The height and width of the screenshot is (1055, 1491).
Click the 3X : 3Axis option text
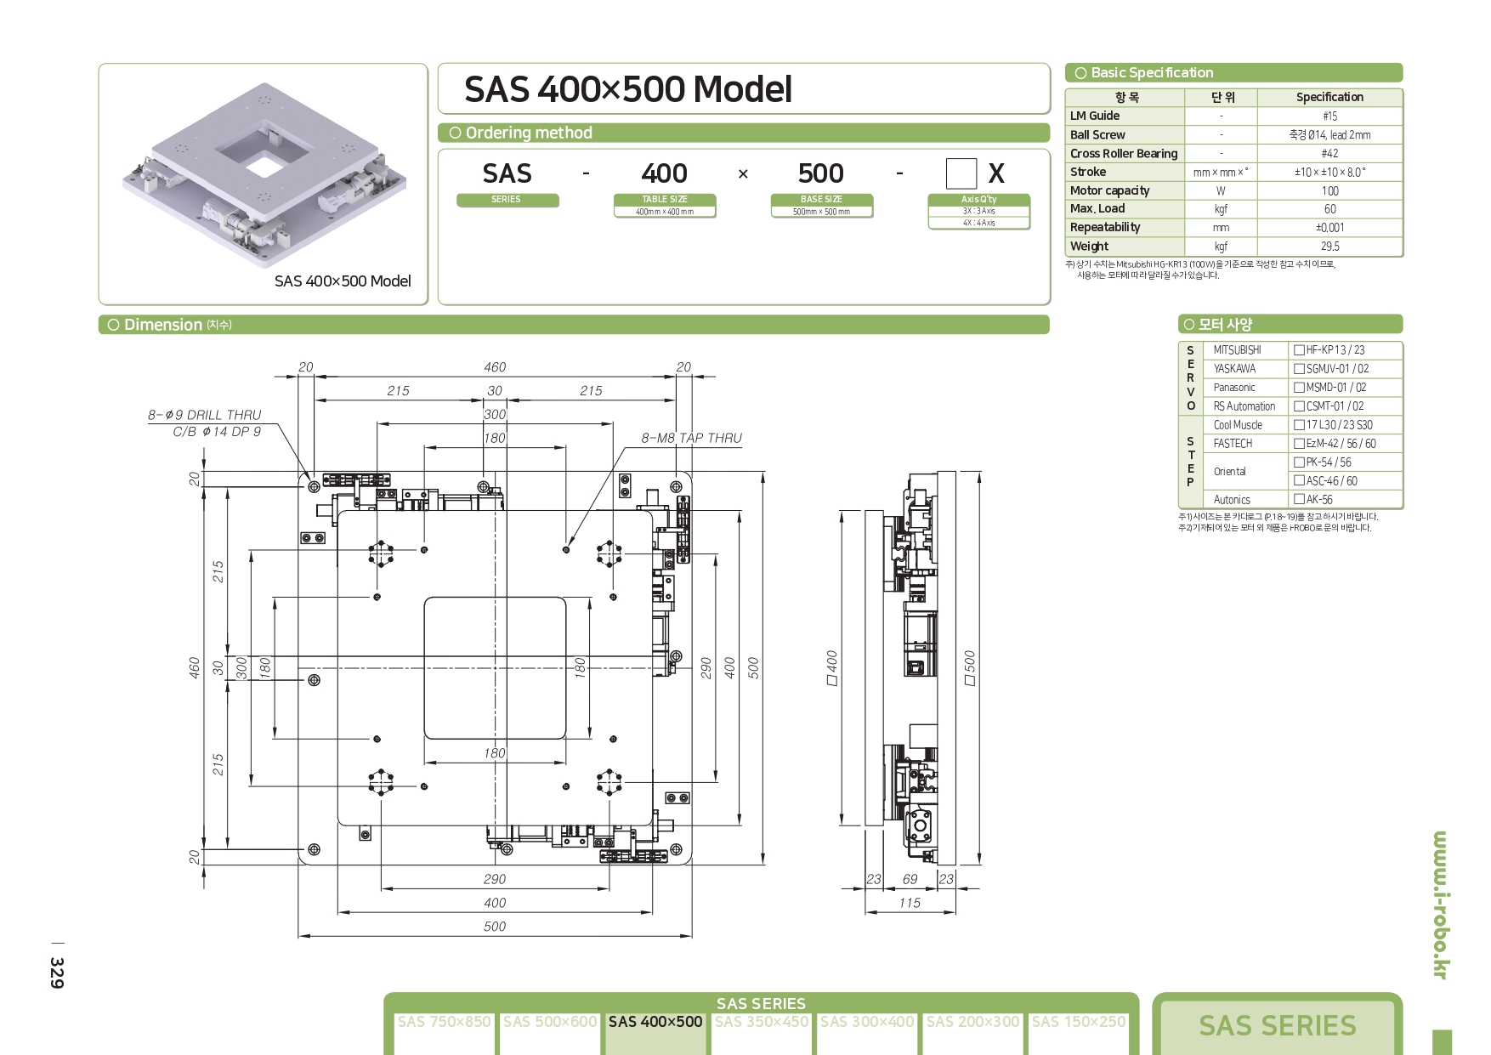pos(978,212)
